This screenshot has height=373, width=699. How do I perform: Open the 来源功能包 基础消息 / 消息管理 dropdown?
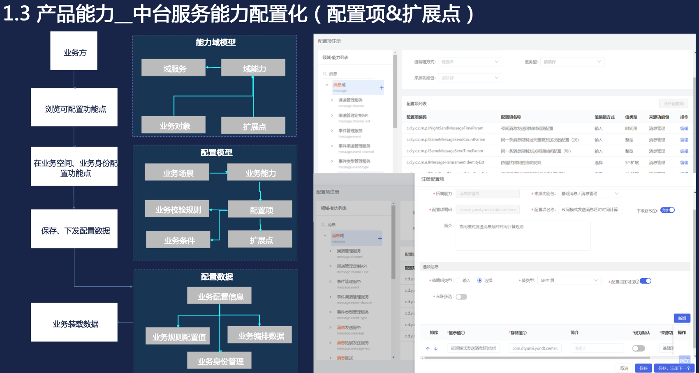point(590,193)
